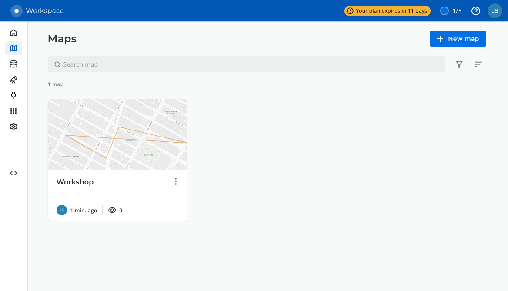Open Developers code brackets icon

click(13, 173)
